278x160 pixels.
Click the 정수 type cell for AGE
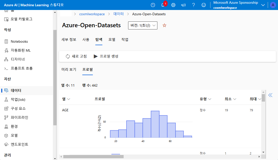tap(203, 110)
